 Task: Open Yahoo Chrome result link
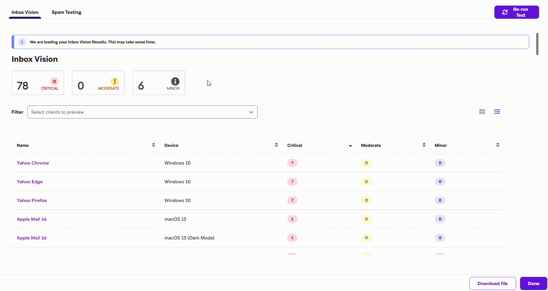coord(33,163)
